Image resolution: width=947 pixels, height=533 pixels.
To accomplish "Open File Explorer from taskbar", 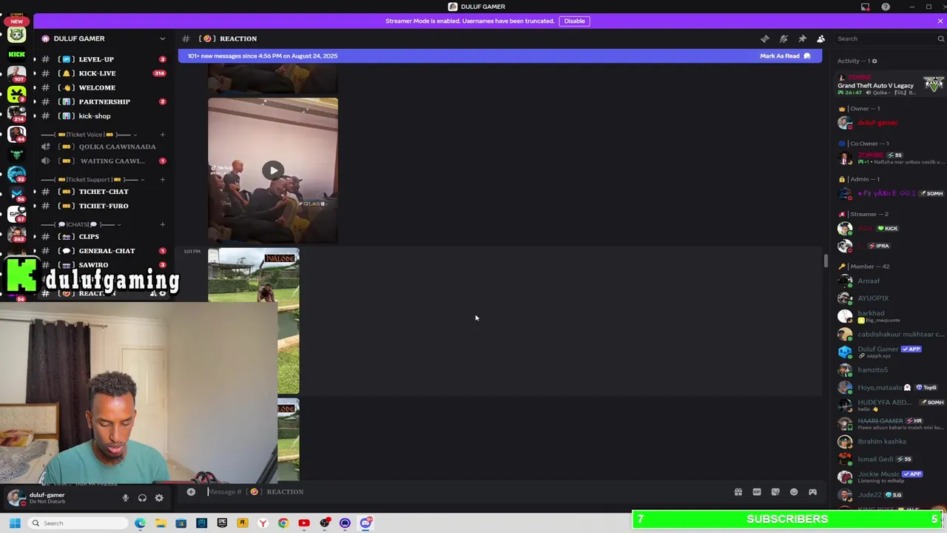I will [x=161, y=523].
